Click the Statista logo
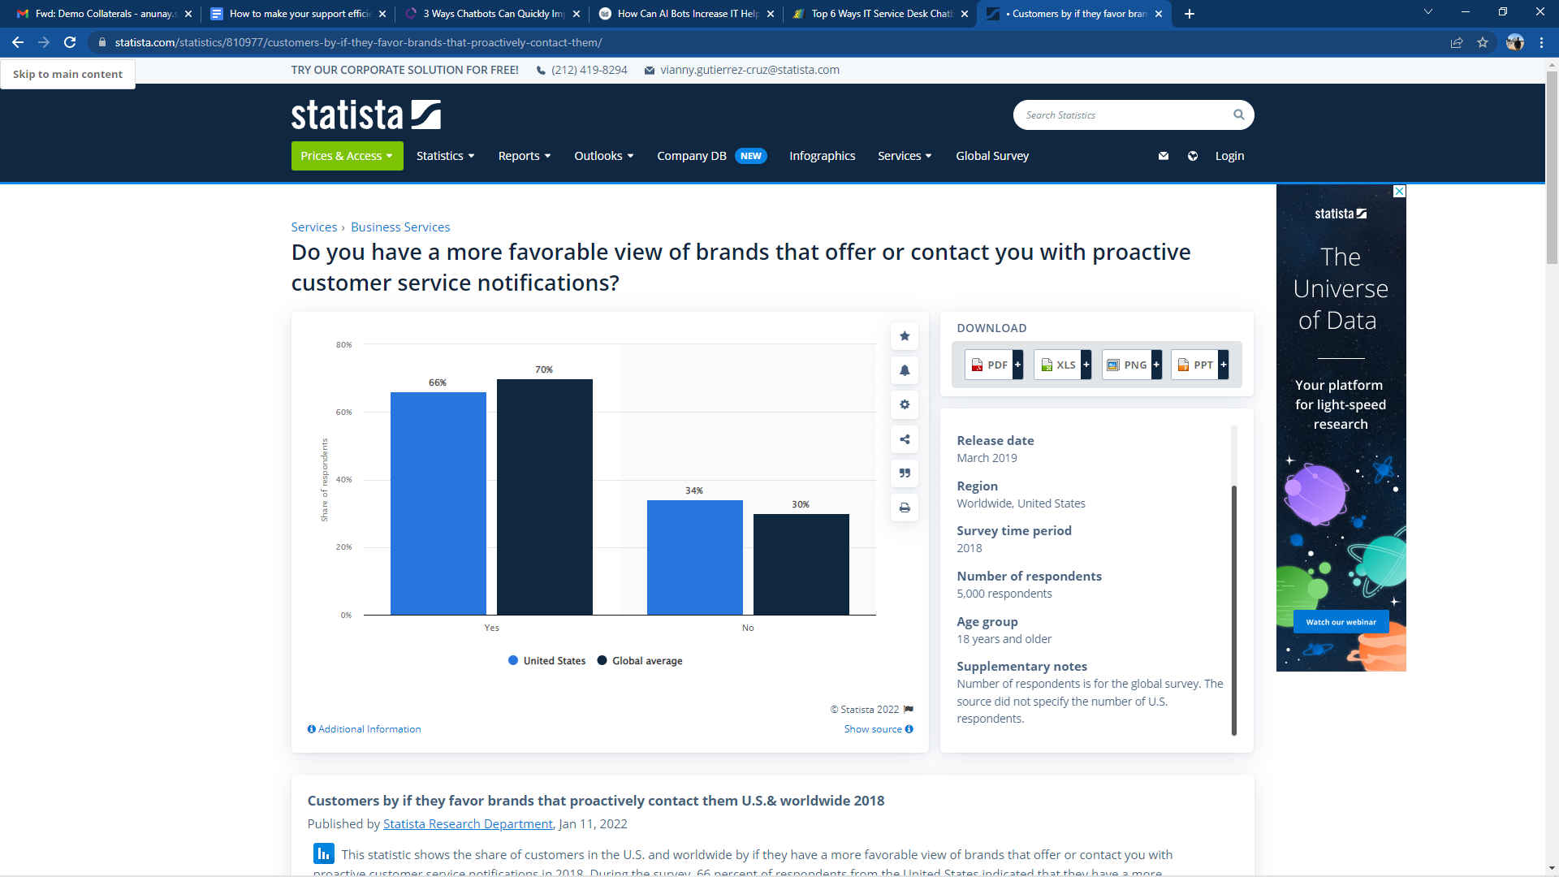 tap(366, 114)
